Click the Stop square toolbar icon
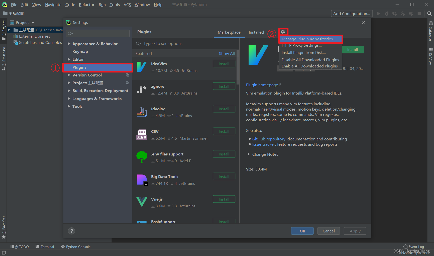Screen dimensions: 434x256 click(x=419, y=14)
